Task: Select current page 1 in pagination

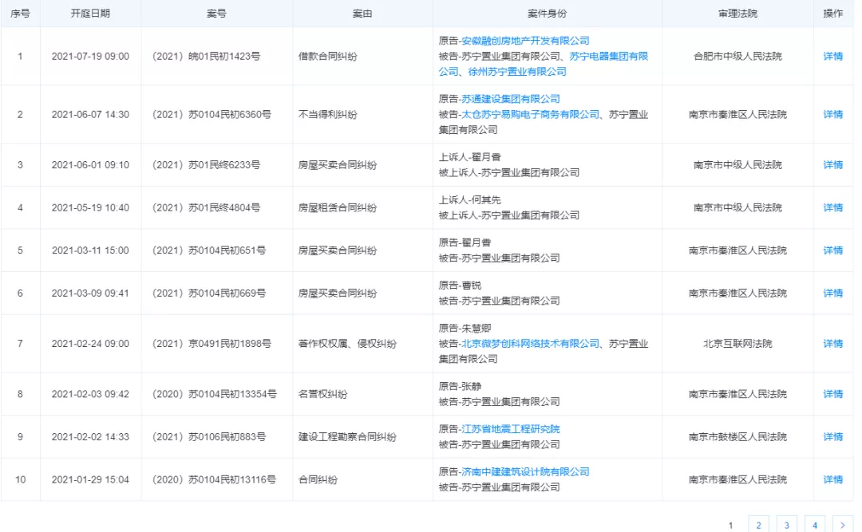Action: [730, 525]
